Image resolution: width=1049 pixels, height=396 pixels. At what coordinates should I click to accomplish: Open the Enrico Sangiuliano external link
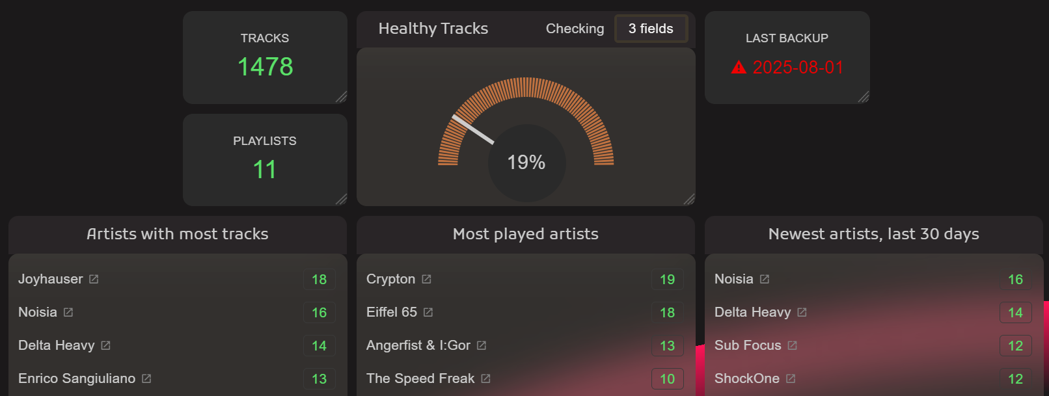coord(146,378)
